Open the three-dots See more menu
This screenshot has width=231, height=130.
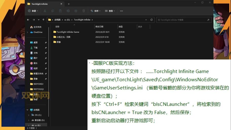coord(121,11)
